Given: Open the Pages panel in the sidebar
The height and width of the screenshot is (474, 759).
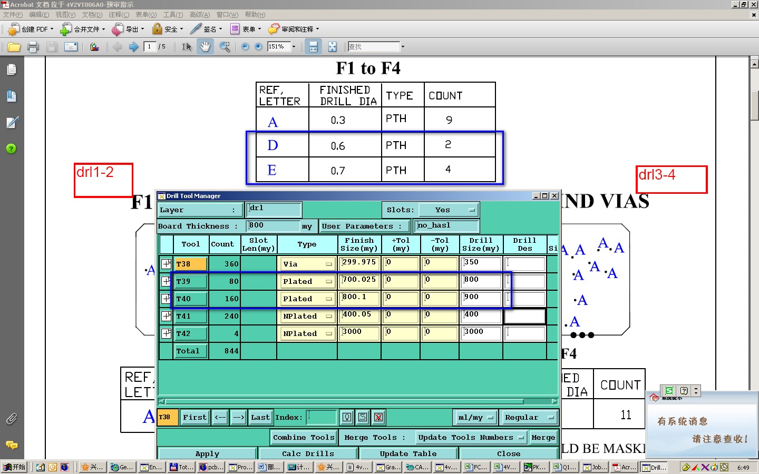Looking at the screenshot, I should click(x=11, y=70).
